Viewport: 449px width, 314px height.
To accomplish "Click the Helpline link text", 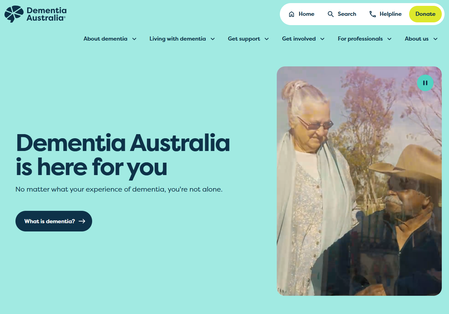I will point(391,14).
